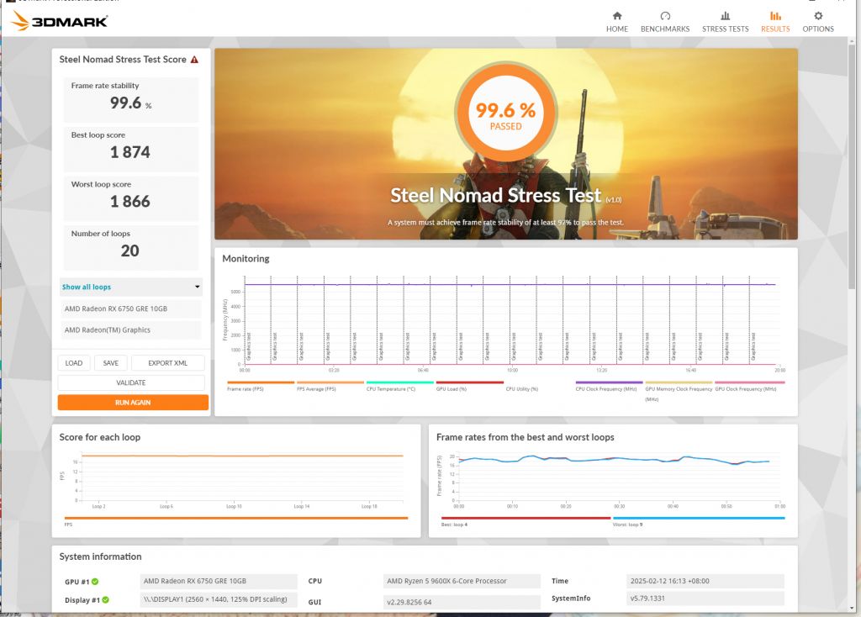Click the vertical scrollbar on the right

[853, 168]
